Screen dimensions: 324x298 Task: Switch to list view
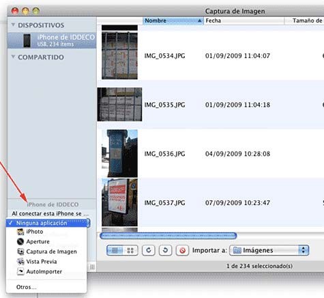[115, 251]
